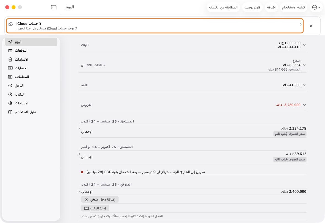Click the 4,844.410 د.ك. bank balance

289,47
